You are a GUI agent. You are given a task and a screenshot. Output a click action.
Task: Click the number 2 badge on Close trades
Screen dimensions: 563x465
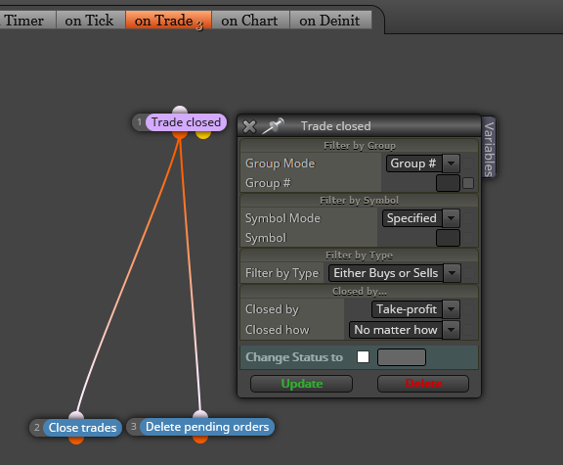tap(36, 428)
